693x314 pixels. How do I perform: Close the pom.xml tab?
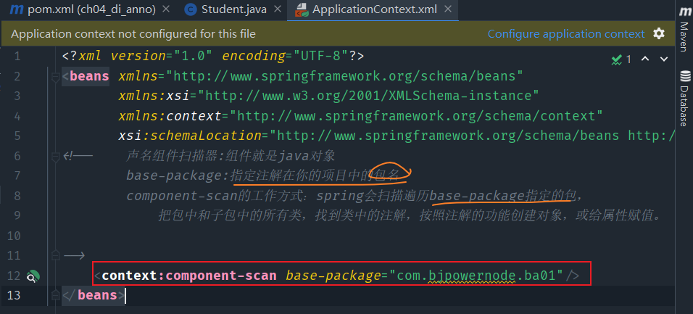click(x=166, y=9)
